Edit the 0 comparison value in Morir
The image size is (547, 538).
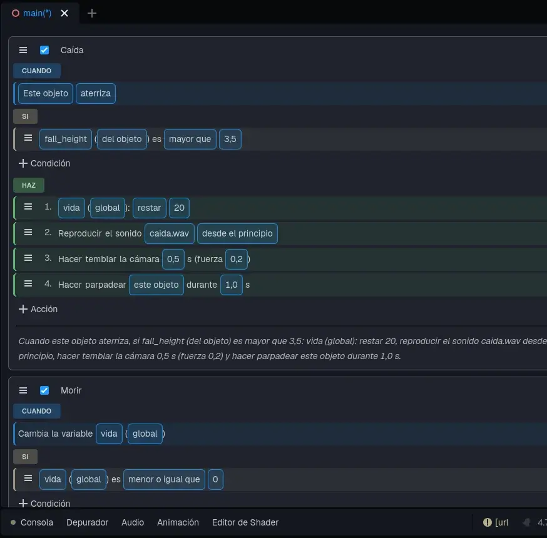click(x=215, y=479)
